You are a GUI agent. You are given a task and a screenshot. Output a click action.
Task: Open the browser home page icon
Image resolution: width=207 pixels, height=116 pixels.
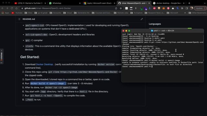[x=16, y=8]
